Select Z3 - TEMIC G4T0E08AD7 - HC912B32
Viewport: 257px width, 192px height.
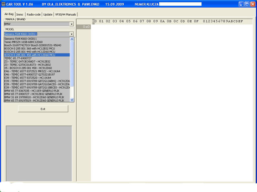click(37, 62)
